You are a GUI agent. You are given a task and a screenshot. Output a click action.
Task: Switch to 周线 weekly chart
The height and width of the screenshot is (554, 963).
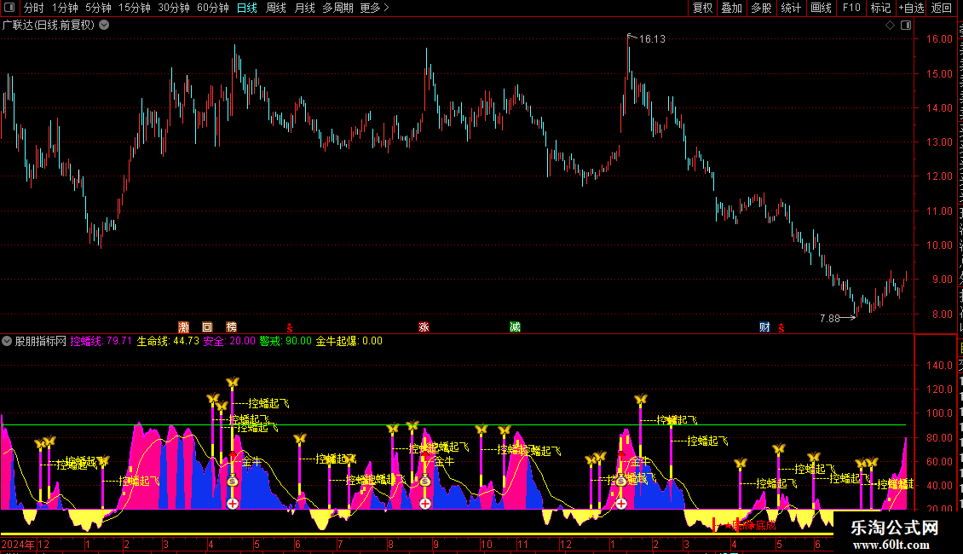tap(276, 8)
